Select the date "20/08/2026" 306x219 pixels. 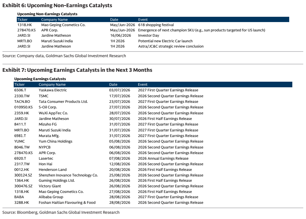click(x=120, y=170)
